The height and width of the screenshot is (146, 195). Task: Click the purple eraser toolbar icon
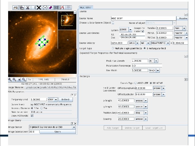[51, 8]
